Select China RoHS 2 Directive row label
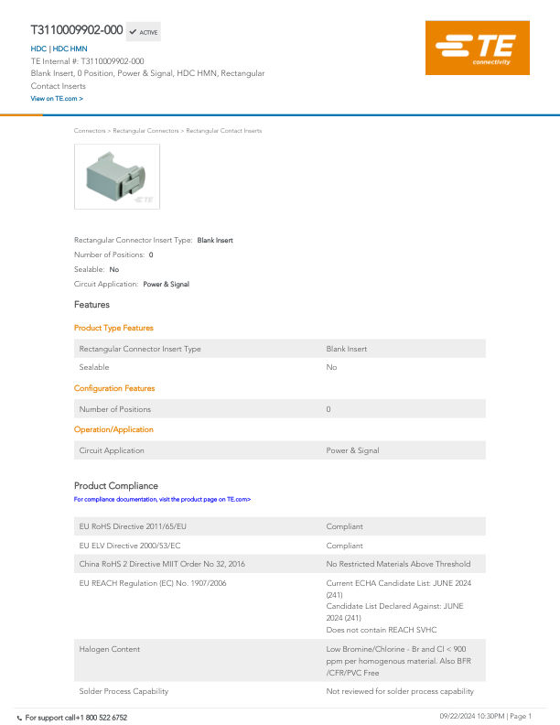 click(162, 564)
